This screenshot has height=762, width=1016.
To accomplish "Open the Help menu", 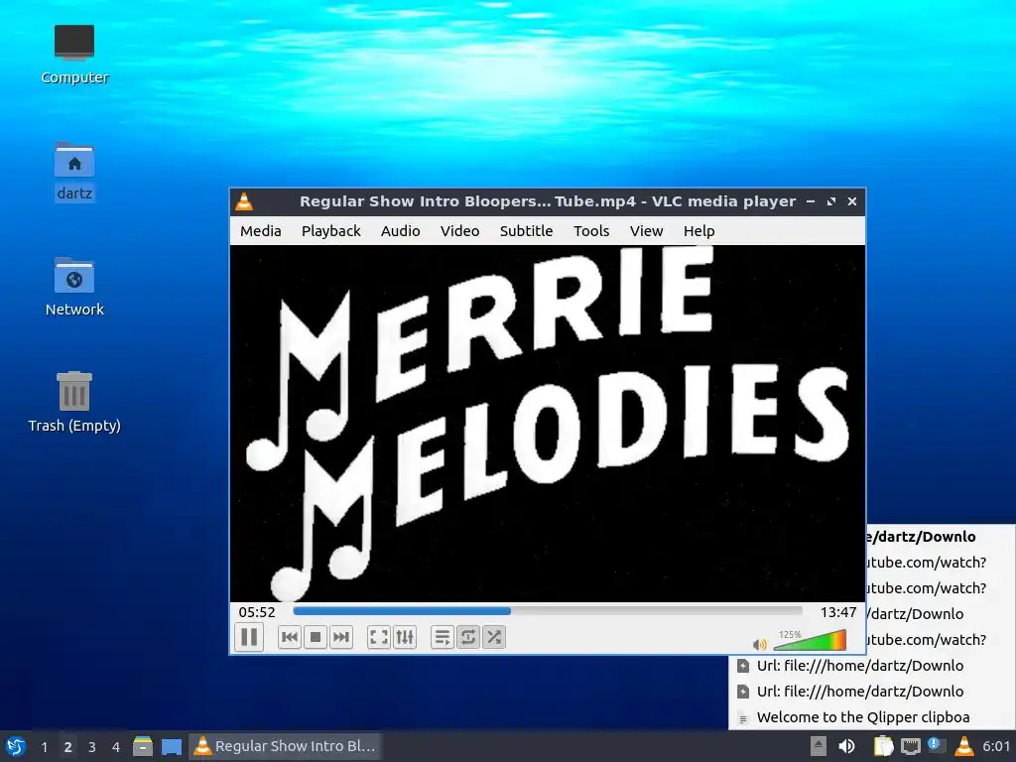I will pyautogui.click(x=699, y=231).
